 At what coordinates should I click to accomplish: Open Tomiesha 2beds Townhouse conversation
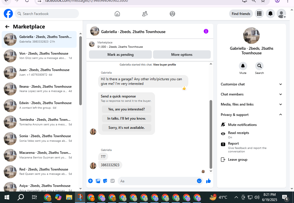(x=39, y=122)
